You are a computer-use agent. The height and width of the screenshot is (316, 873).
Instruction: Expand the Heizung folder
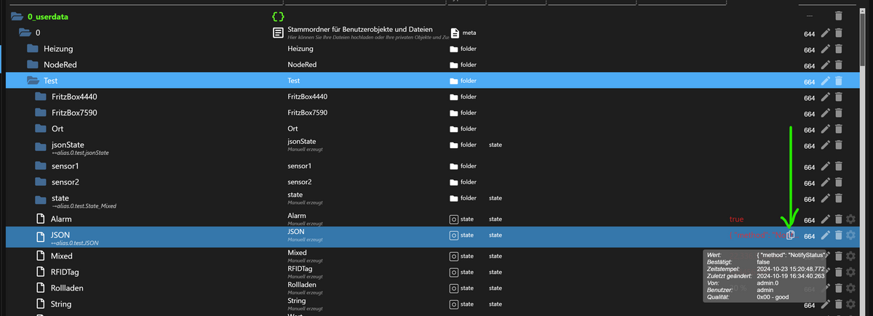pos(32,49)
